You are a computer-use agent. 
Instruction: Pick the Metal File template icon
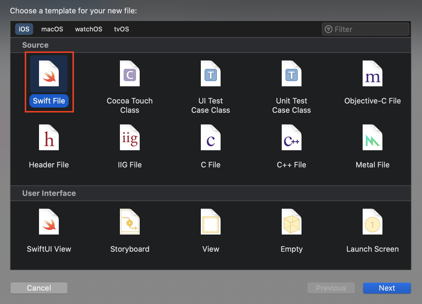coord(373,137)
